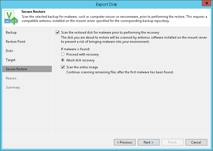Go to the Summary wizard step
Image resolution: width=213 pixels, height=151 pixels.
point(13,87)
